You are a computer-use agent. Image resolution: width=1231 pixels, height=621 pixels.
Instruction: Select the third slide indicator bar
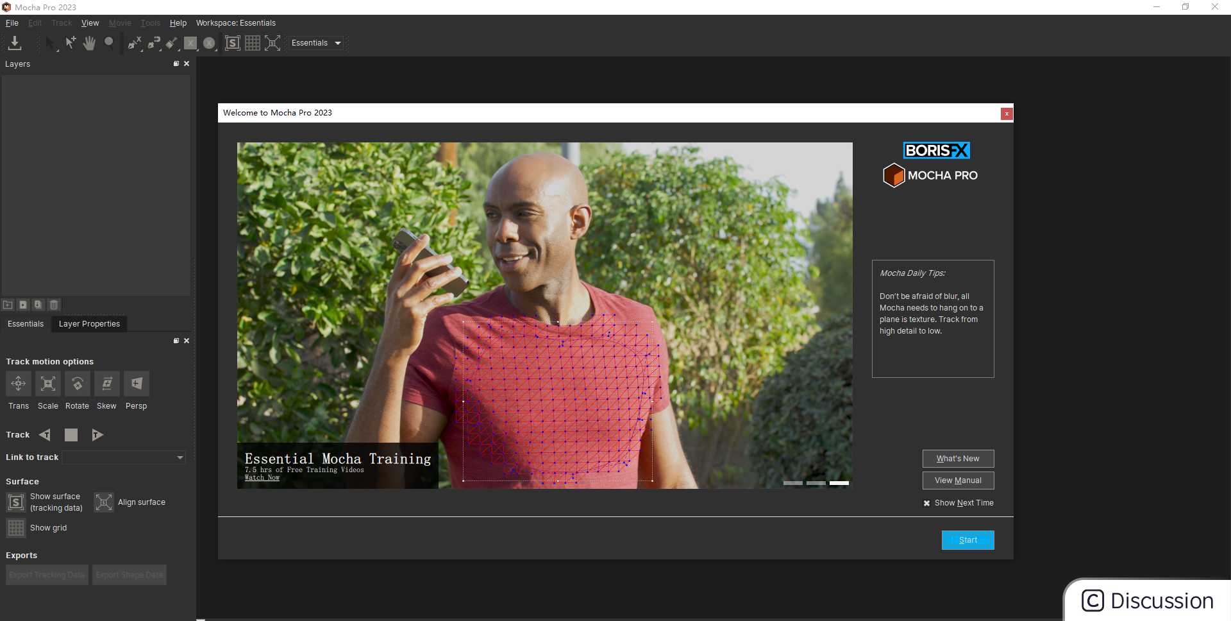(839, 483)
